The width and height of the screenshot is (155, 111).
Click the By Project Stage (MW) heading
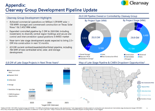134,20
